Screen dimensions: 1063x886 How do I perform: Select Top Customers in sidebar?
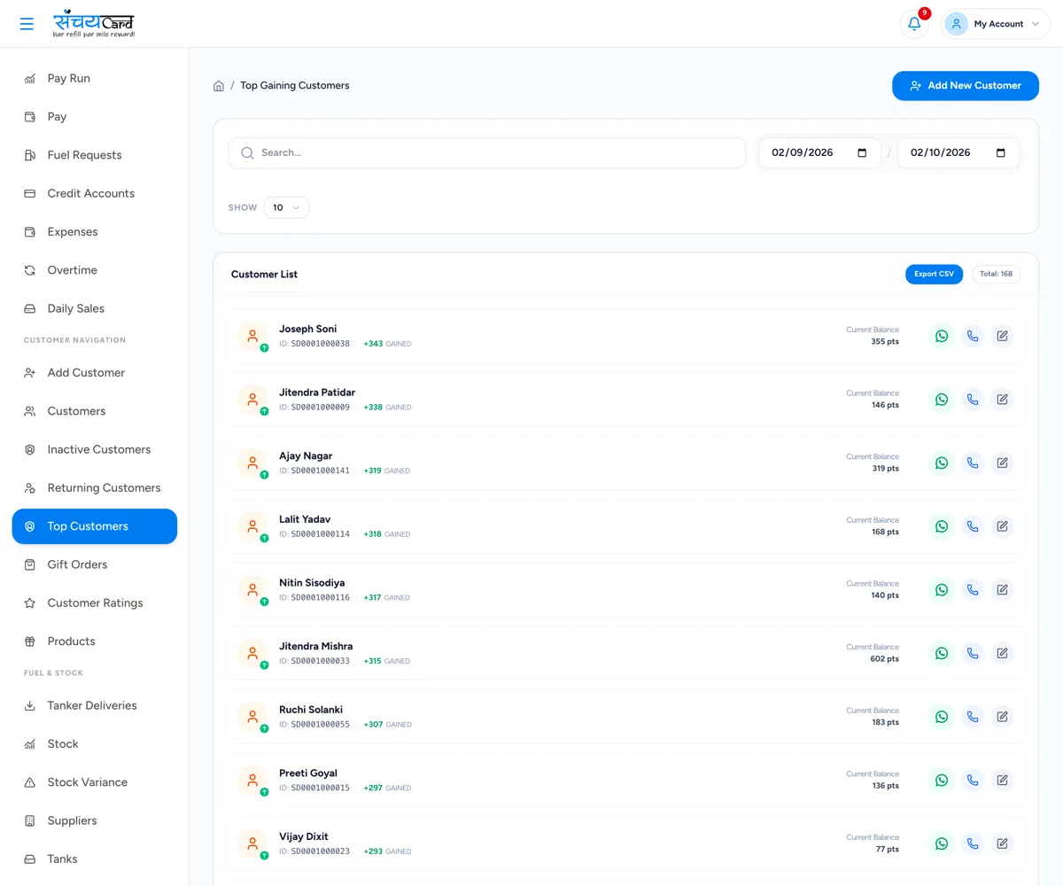coord(95,526)
